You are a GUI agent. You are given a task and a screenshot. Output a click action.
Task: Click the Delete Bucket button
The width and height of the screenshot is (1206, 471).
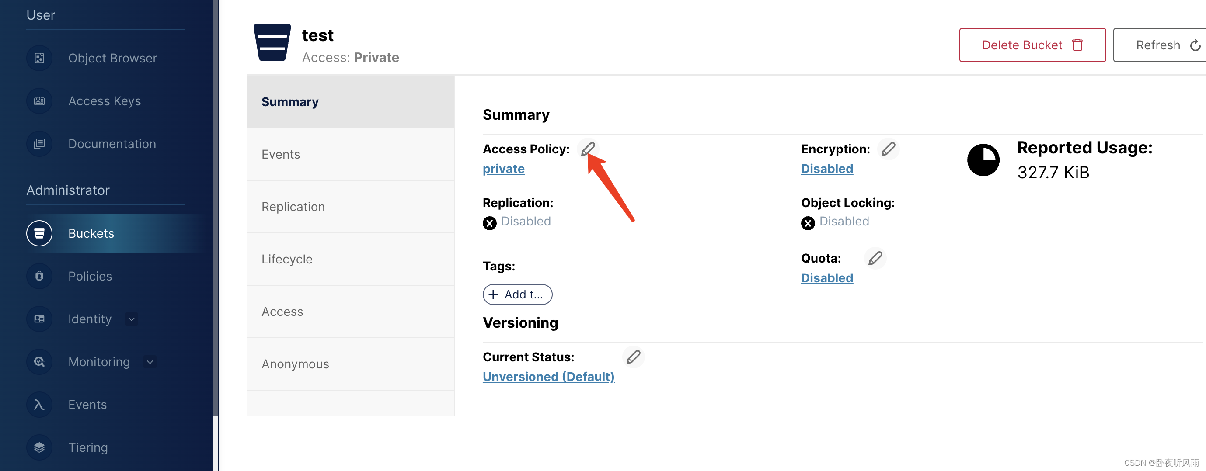point(1032,45)
